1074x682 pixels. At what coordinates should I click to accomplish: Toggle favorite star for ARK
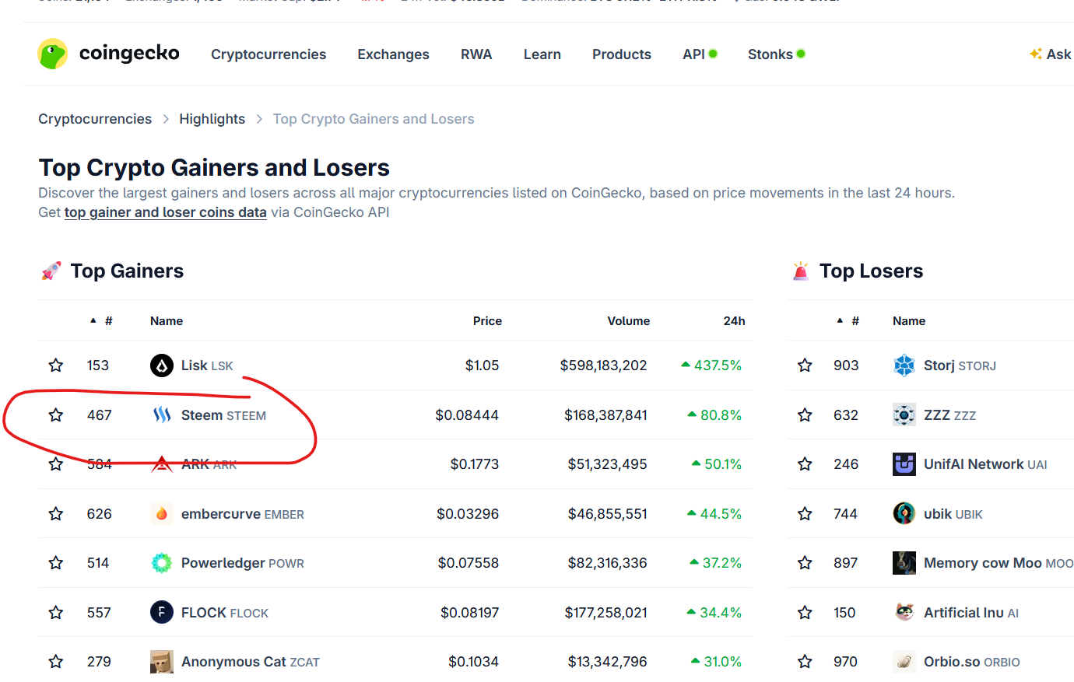[x=56, y=464]
